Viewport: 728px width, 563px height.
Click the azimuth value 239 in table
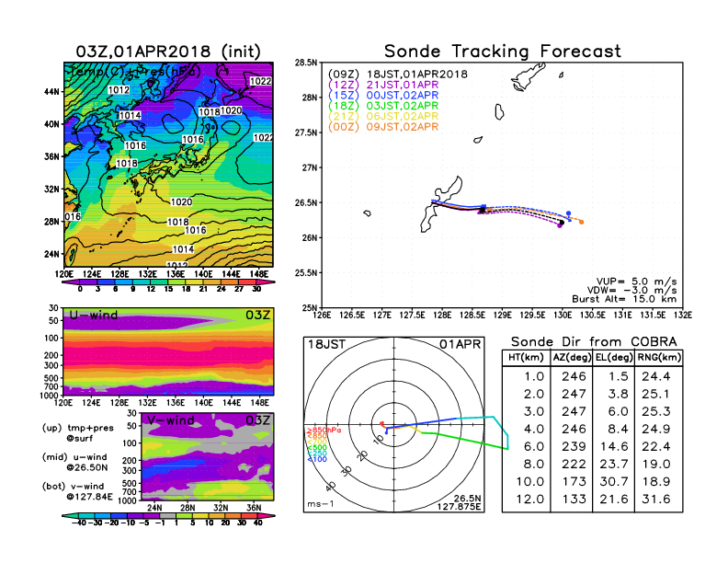click(574, 446)
